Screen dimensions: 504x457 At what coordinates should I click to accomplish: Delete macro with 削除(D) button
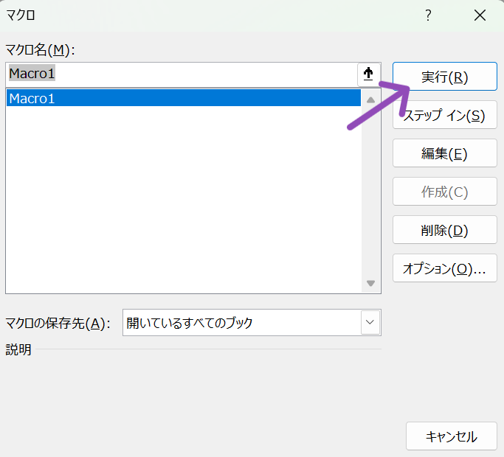pyautogui.click(x=445, y=230)
